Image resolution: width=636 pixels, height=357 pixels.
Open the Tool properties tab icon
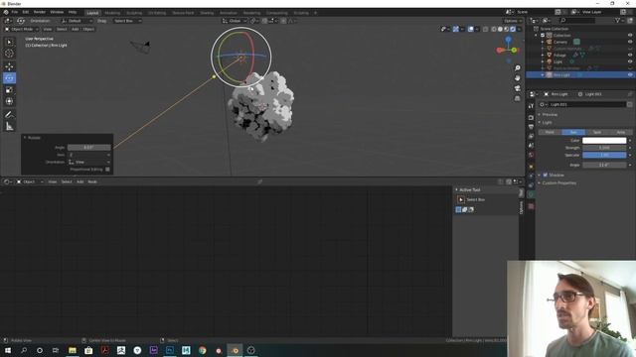[531, 106]
